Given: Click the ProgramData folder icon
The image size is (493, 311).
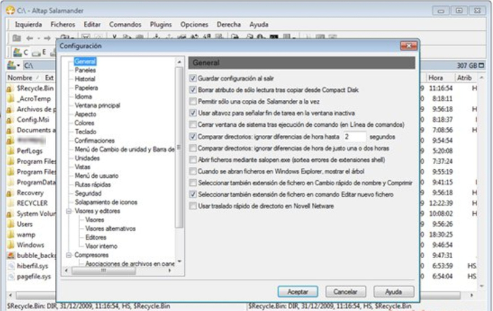Looking at the screenshot, I should tap(10, 182).
